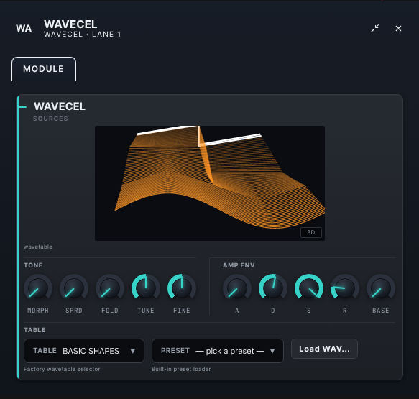Viewport: 419px width, 399px height.
Task: Click the SOURCES label
Action: click(x=50, y=119)
